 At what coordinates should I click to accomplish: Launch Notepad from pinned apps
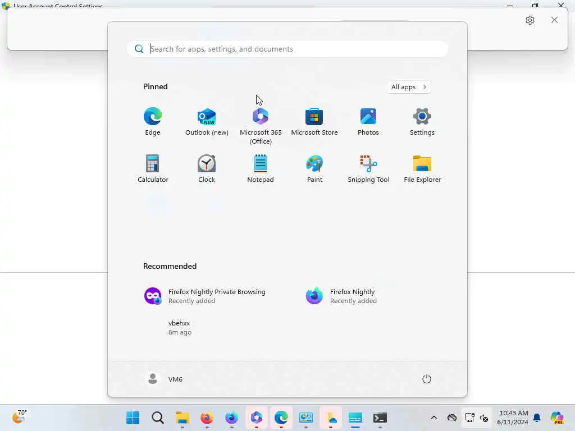(261, 169)
